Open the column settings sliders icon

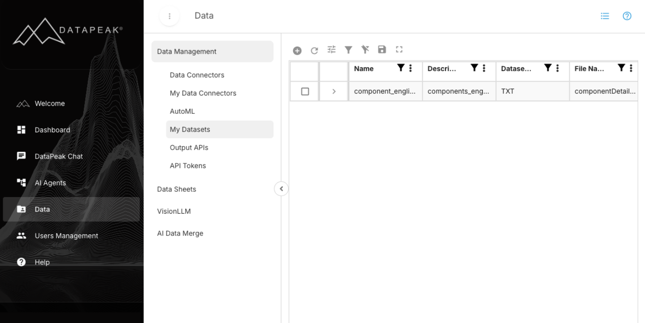[x=331, y=49]
